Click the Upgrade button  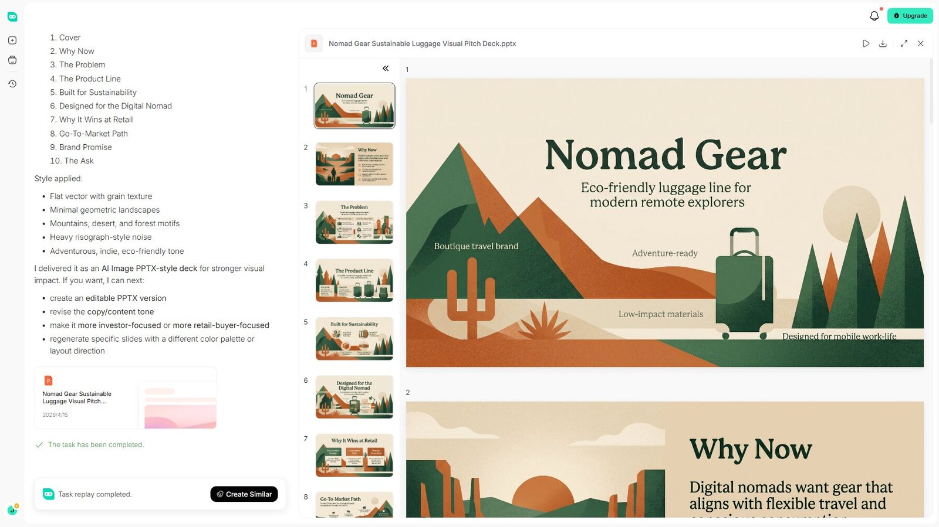(x=910, y=16)
